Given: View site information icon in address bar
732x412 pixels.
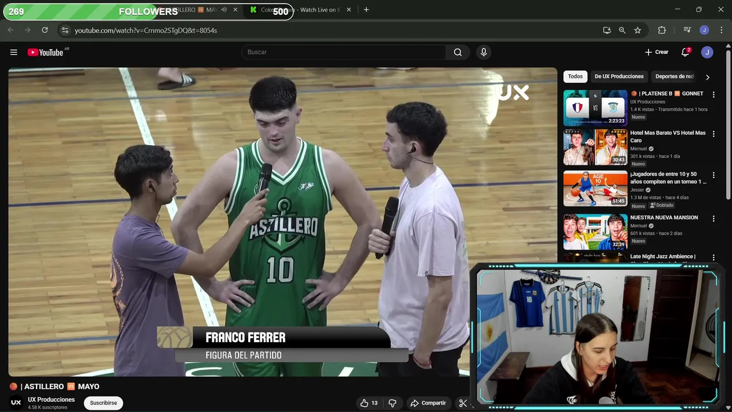Looking at the screenshot, I should (x=65, y=30).
